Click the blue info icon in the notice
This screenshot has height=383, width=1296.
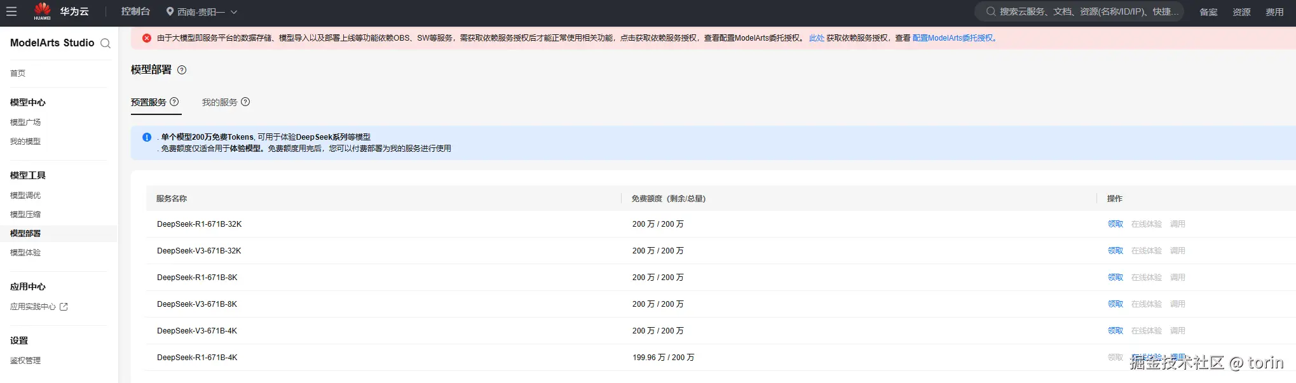click(x=147, y=137)
